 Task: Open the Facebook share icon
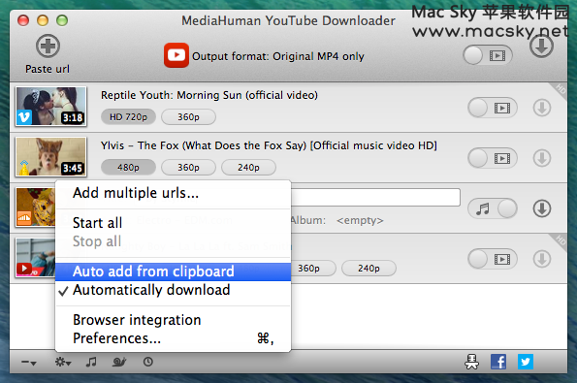click(498, 362)
